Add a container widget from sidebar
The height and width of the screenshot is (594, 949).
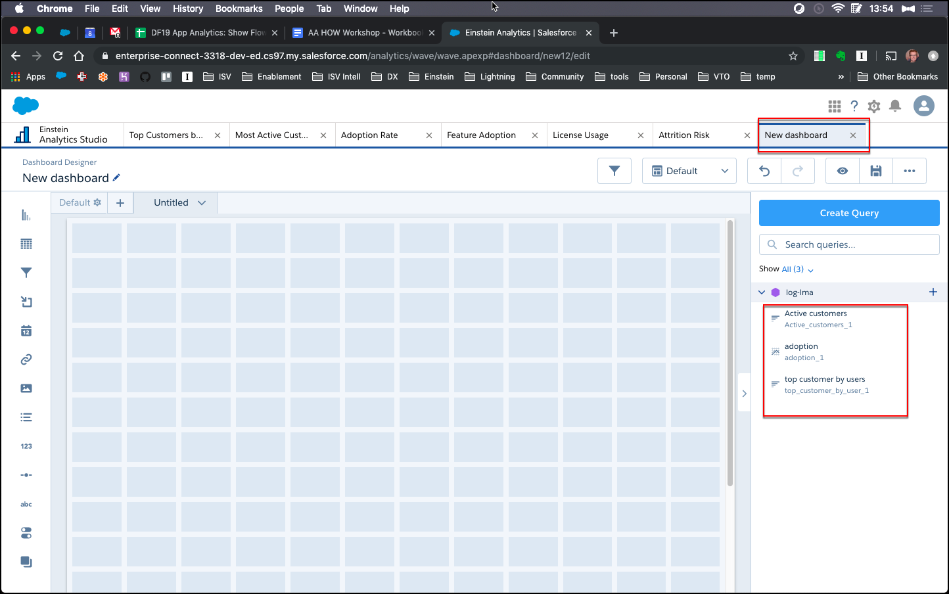coord(26,562)
